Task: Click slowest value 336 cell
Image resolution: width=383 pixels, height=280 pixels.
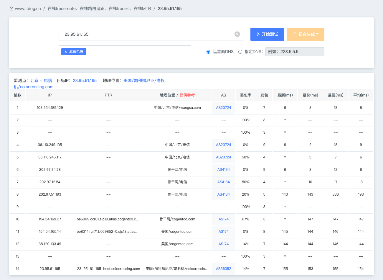Action: coord(336,194)
